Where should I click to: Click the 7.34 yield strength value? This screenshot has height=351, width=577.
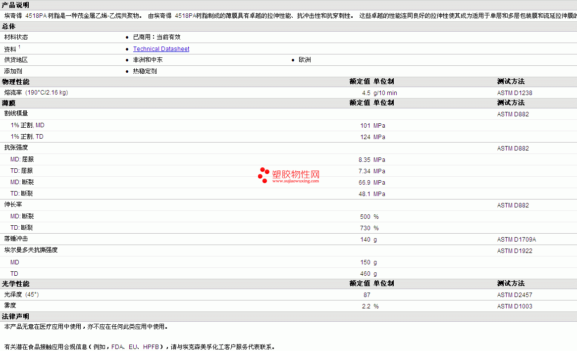(x=365, y=171)
